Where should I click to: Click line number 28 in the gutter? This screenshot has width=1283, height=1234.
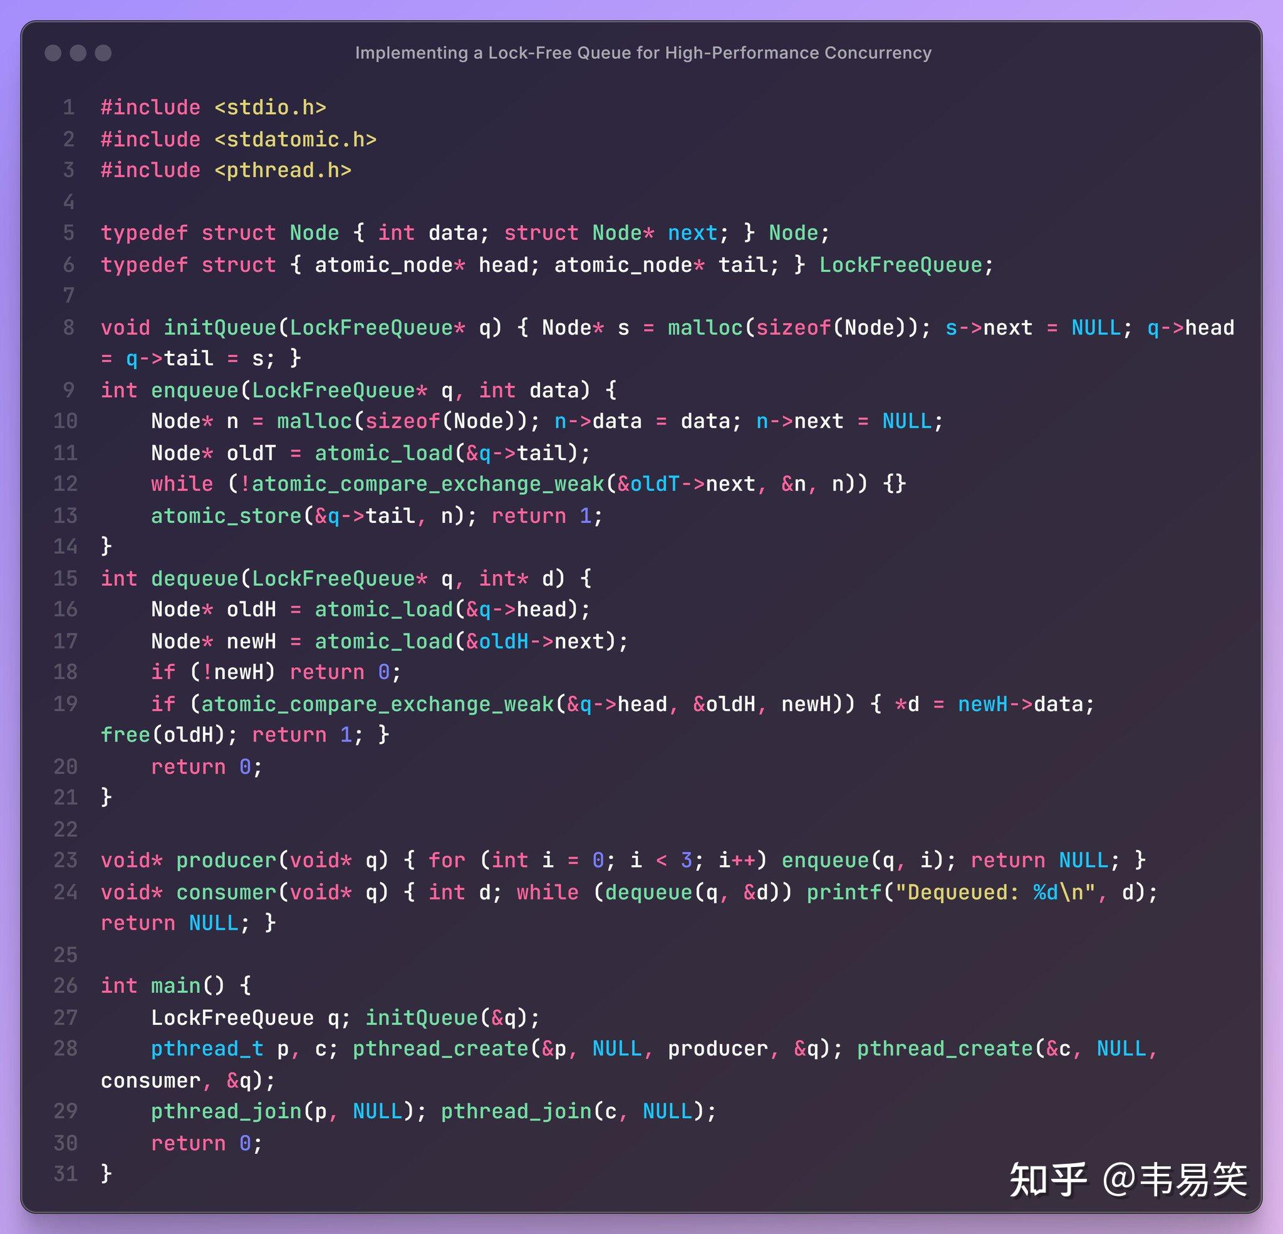(65, 1048)
